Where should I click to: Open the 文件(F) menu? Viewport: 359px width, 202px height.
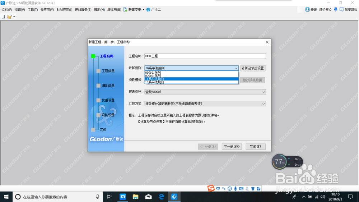click(6, 10)
